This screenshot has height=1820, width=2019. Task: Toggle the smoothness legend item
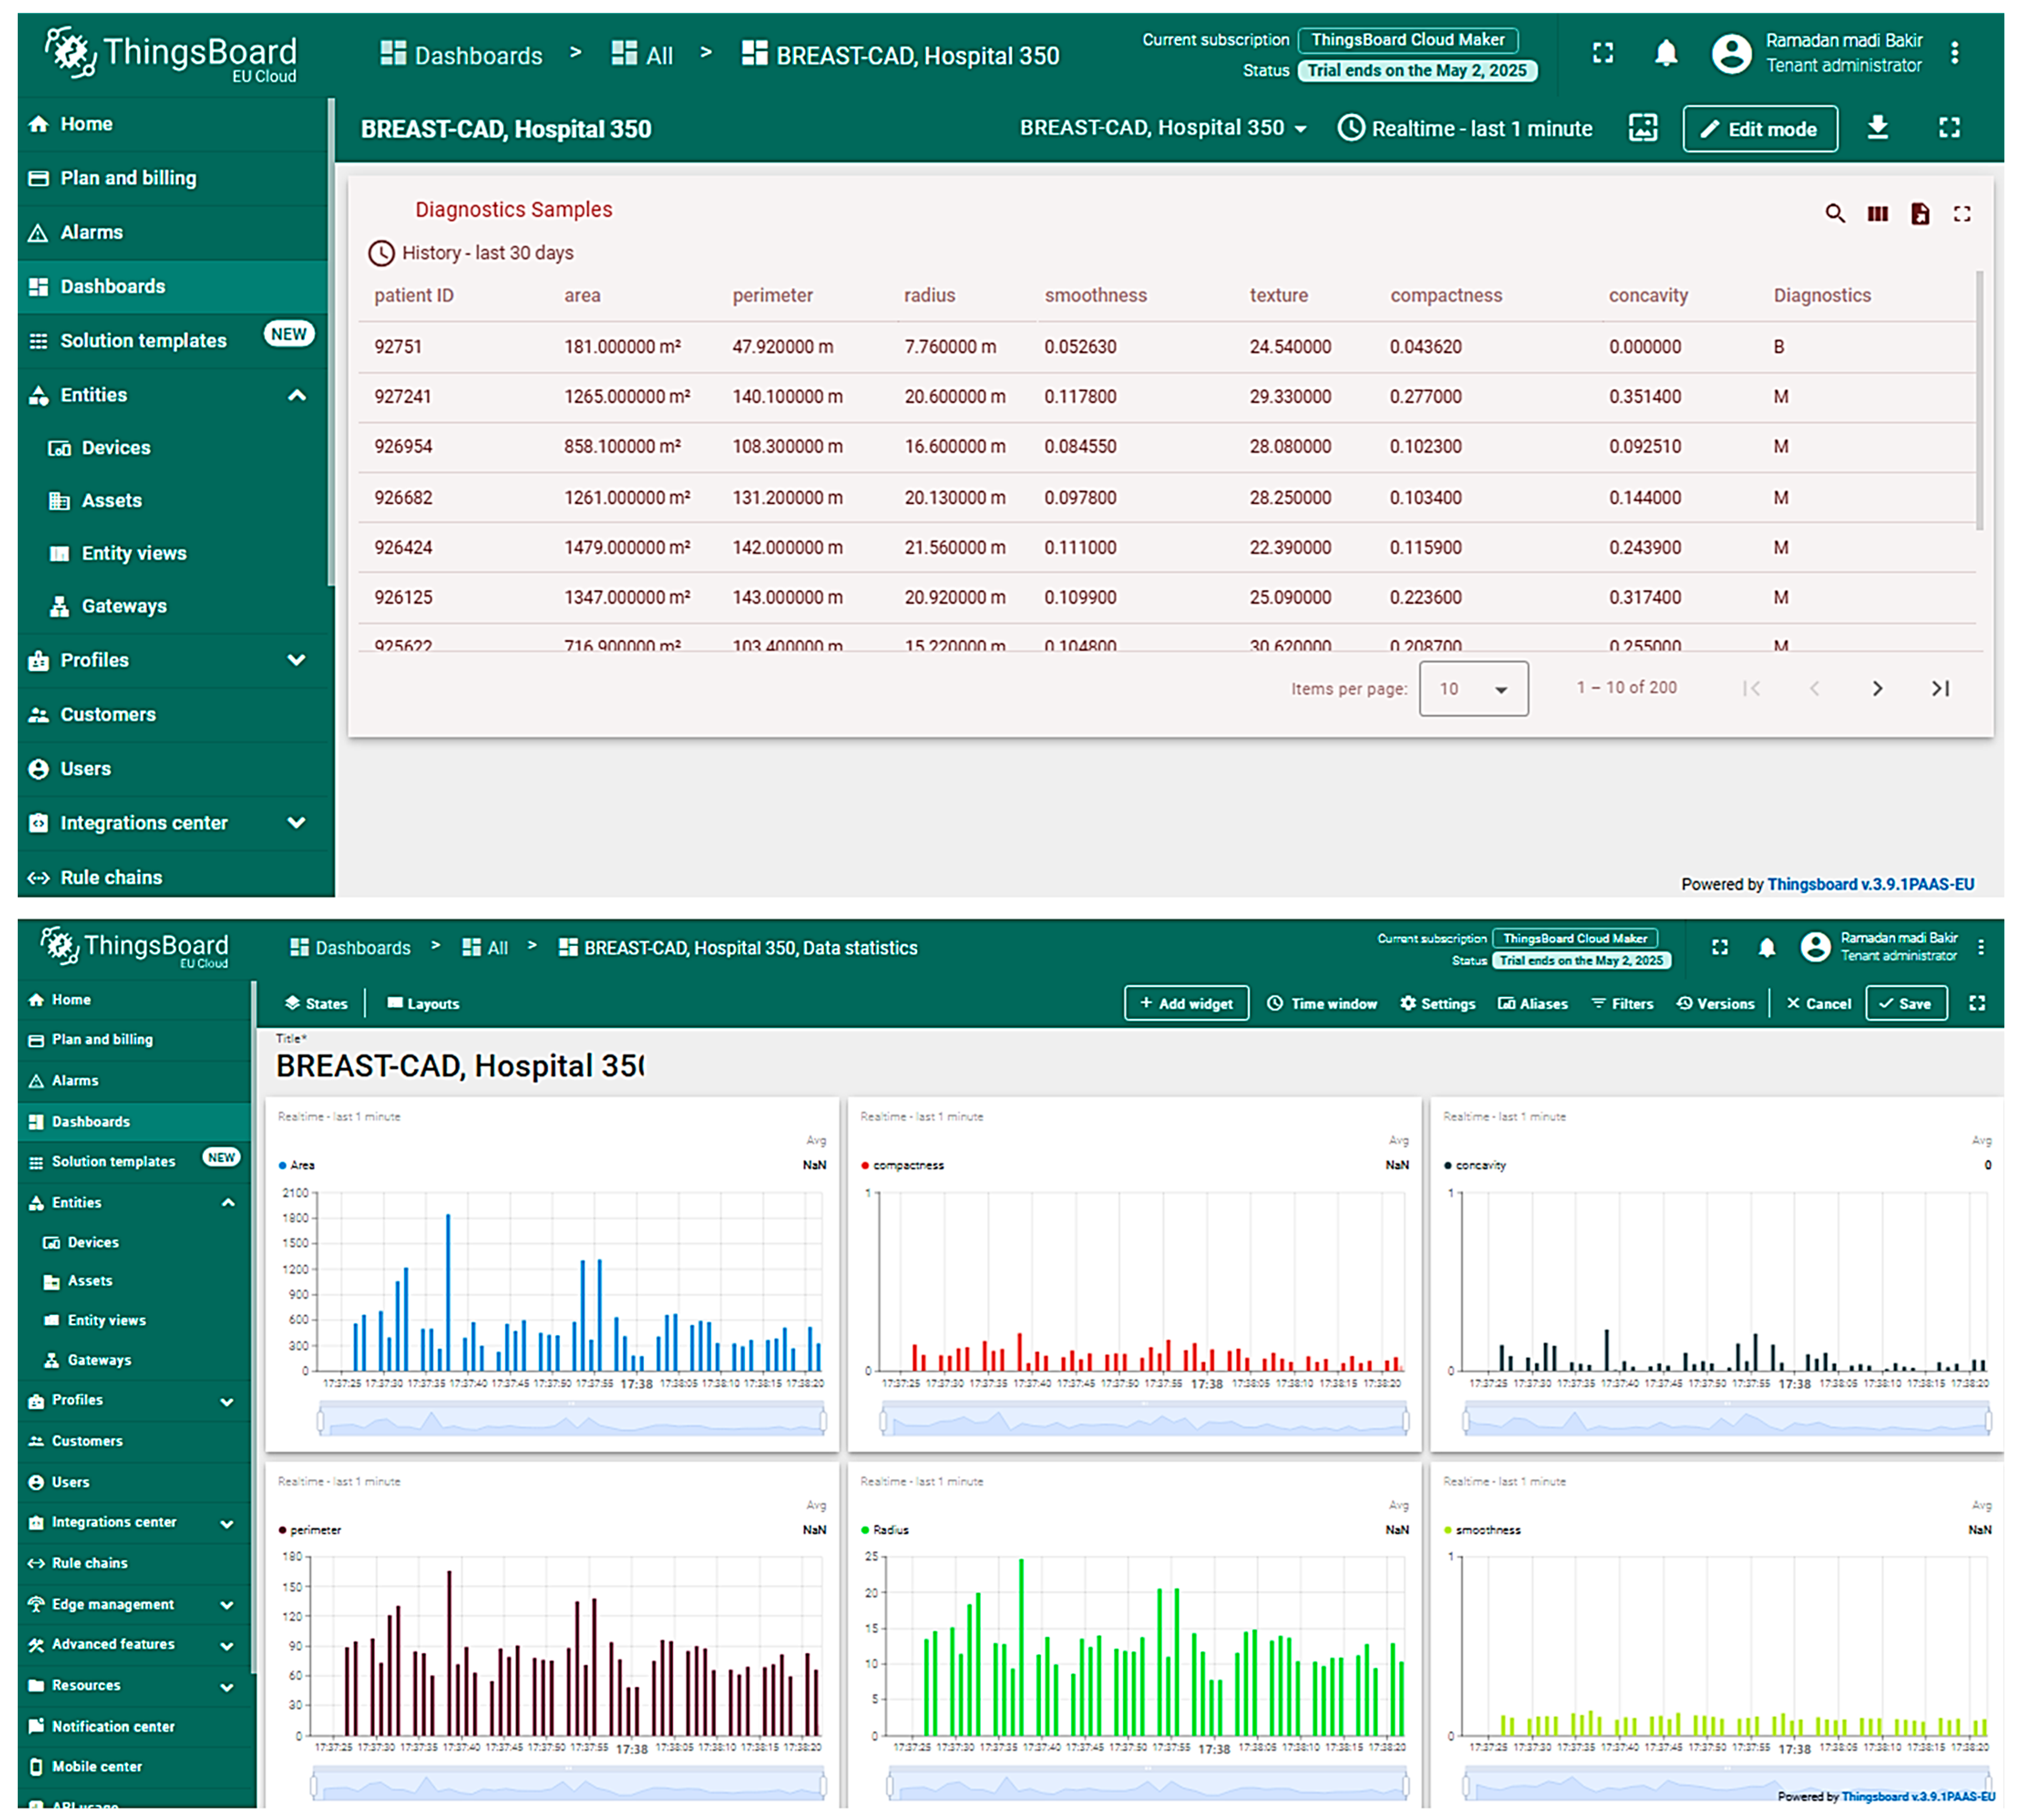pyautogui.click(x=1482, y=1530)
